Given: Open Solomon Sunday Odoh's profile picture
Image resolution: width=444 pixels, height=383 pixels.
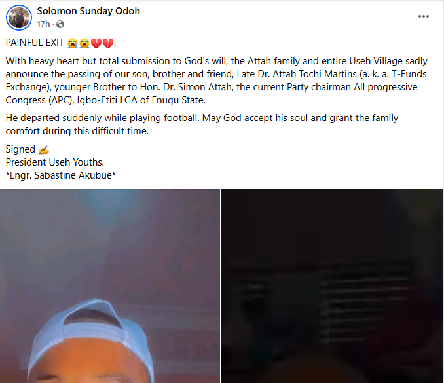Looking at the screenshot, I should (x=19, y=18).
